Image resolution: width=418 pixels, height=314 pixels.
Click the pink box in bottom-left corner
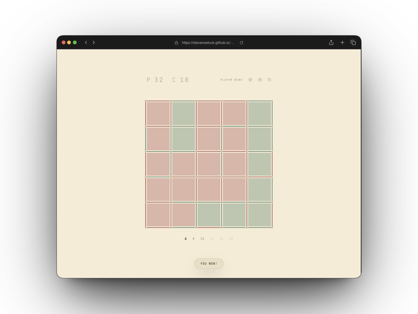point(158,215)
